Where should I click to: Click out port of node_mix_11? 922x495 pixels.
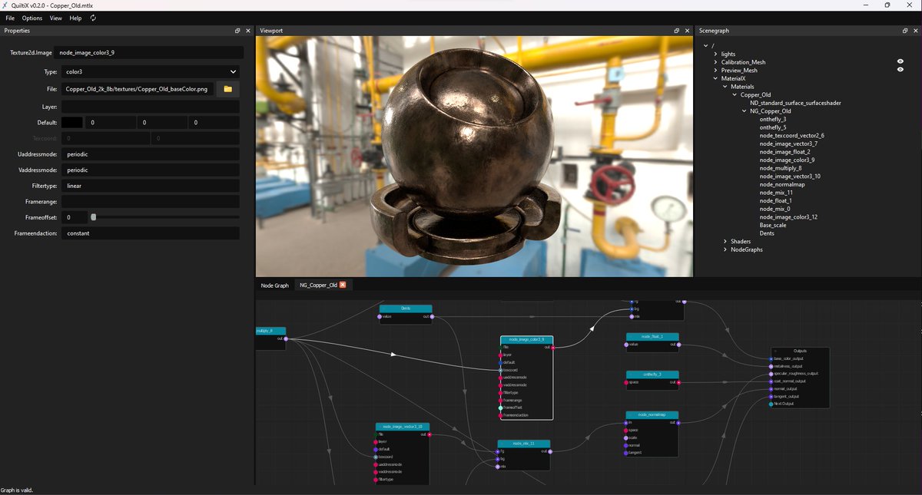coord(549,451)
